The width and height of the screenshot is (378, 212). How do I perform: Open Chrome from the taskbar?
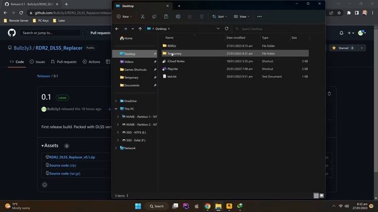pyautogui.click(x=207, y=206)
